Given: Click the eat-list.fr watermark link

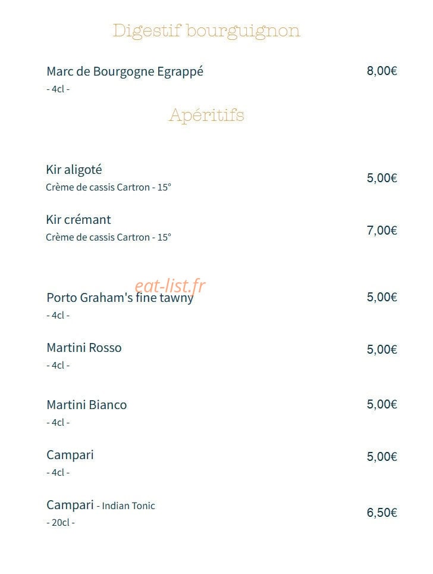Looking at the screenshot, I should pyautogui.click(x=170, y=286).
